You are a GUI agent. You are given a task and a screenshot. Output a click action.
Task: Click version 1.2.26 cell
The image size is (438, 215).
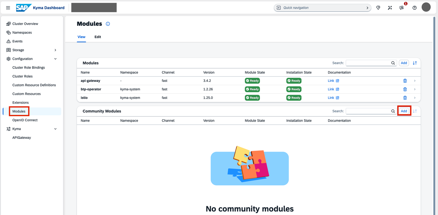pos(208,89)
